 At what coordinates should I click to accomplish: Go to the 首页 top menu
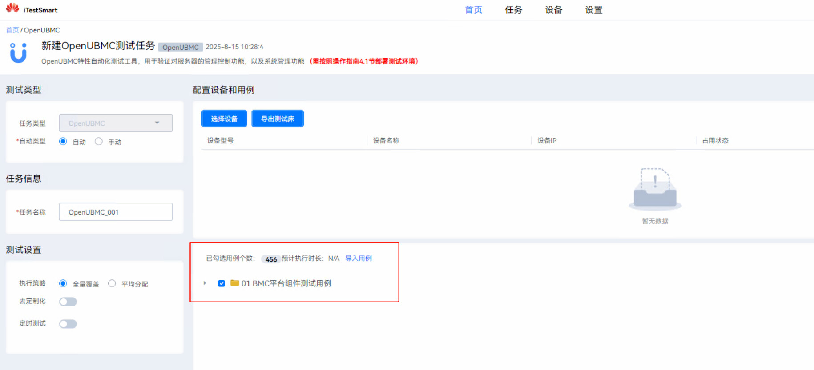click(x=473, y=10)
